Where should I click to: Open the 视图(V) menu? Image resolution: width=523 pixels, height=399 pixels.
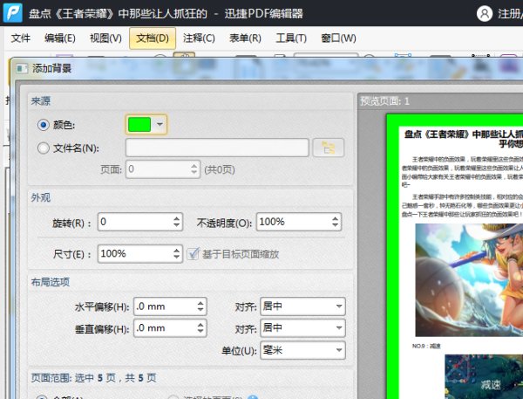click(x=105, y=38)
